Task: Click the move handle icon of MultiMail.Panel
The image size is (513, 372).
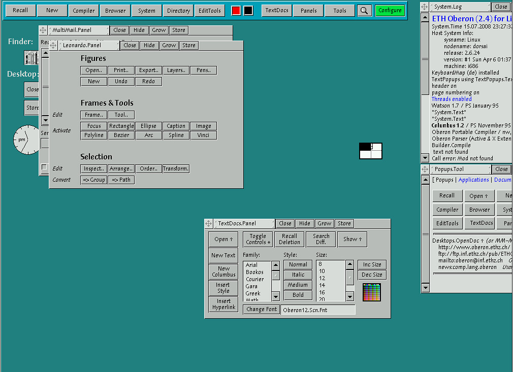Action: click(43, 30)
